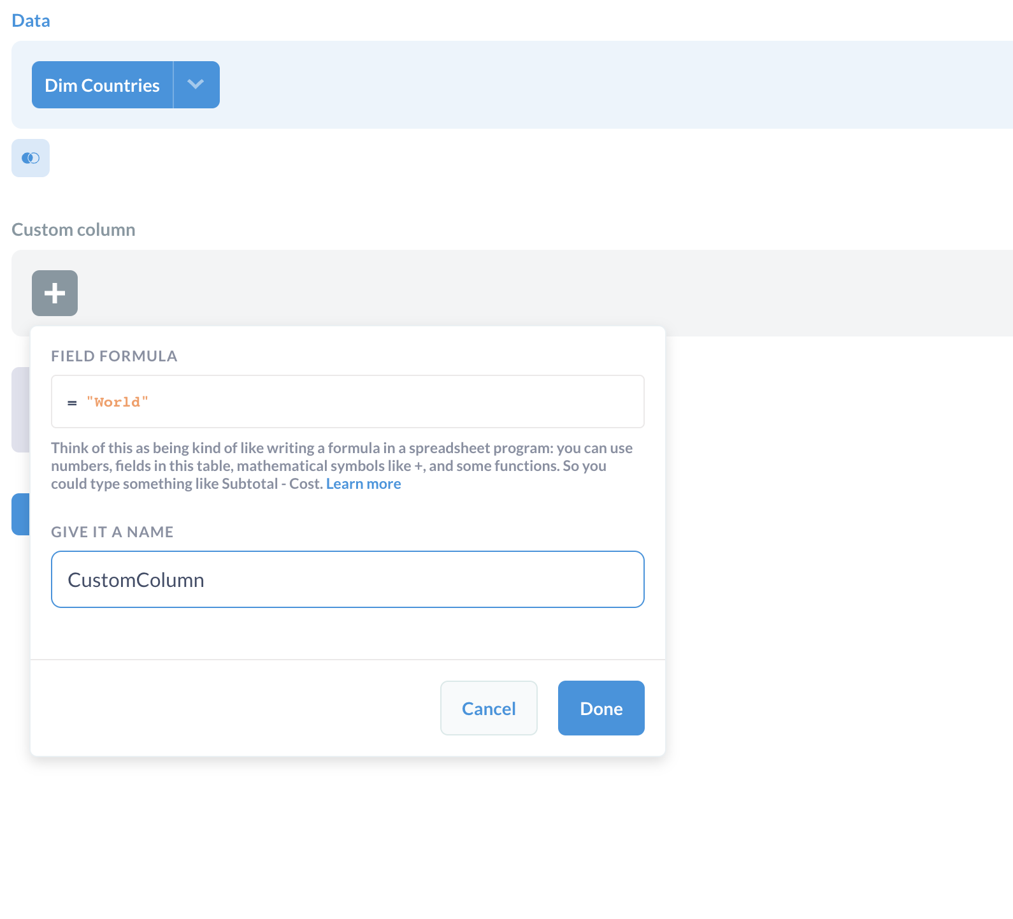The width and height of the screenshot is (1013, 919).
Task: Click the Custom column section heading
Action: 73,229
